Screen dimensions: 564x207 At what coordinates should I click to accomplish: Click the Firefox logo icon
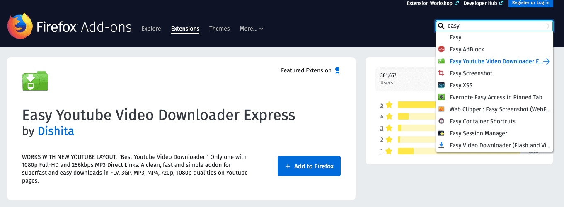20,26
